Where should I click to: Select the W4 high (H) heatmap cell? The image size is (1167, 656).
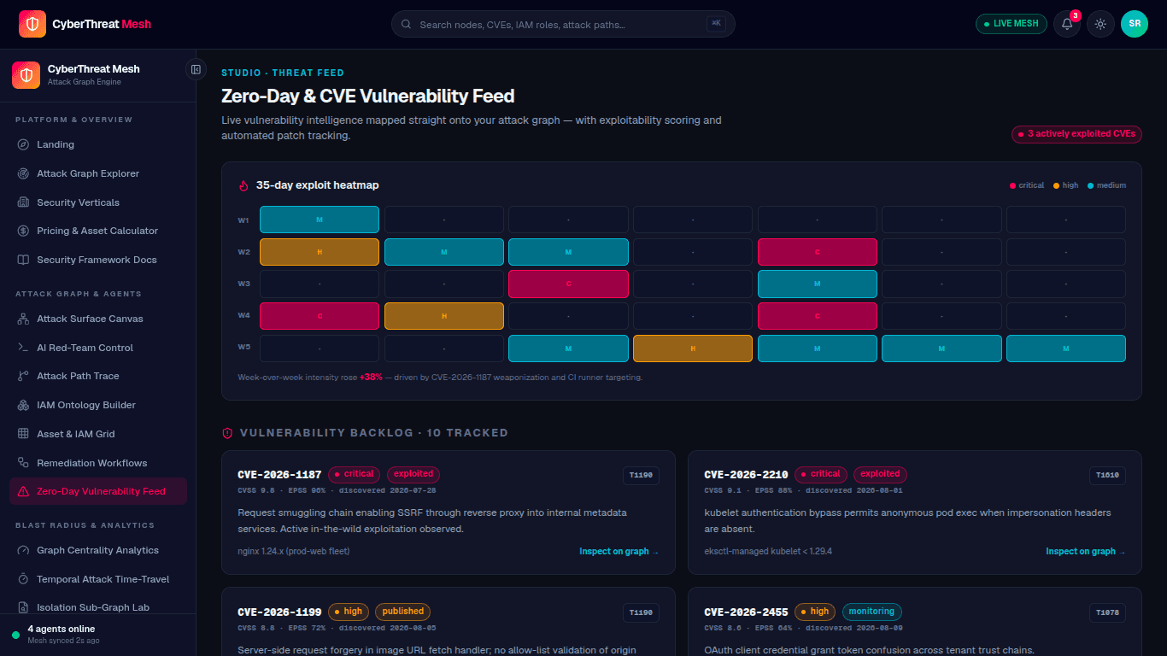click(444, 316)
